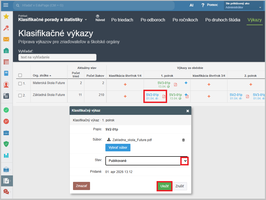Click the green house home icon
Image resolution: width=266 pixels, height=200 pixels.
point(6,51)
